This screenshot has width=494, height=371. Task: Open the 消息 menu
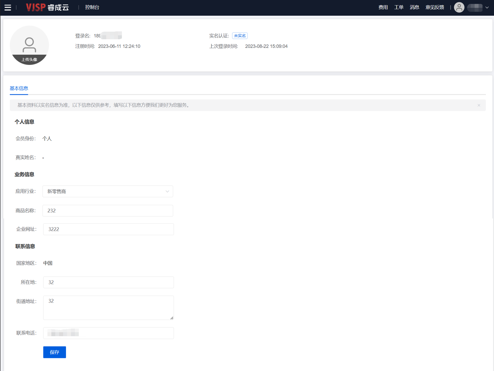pos(414,7)
